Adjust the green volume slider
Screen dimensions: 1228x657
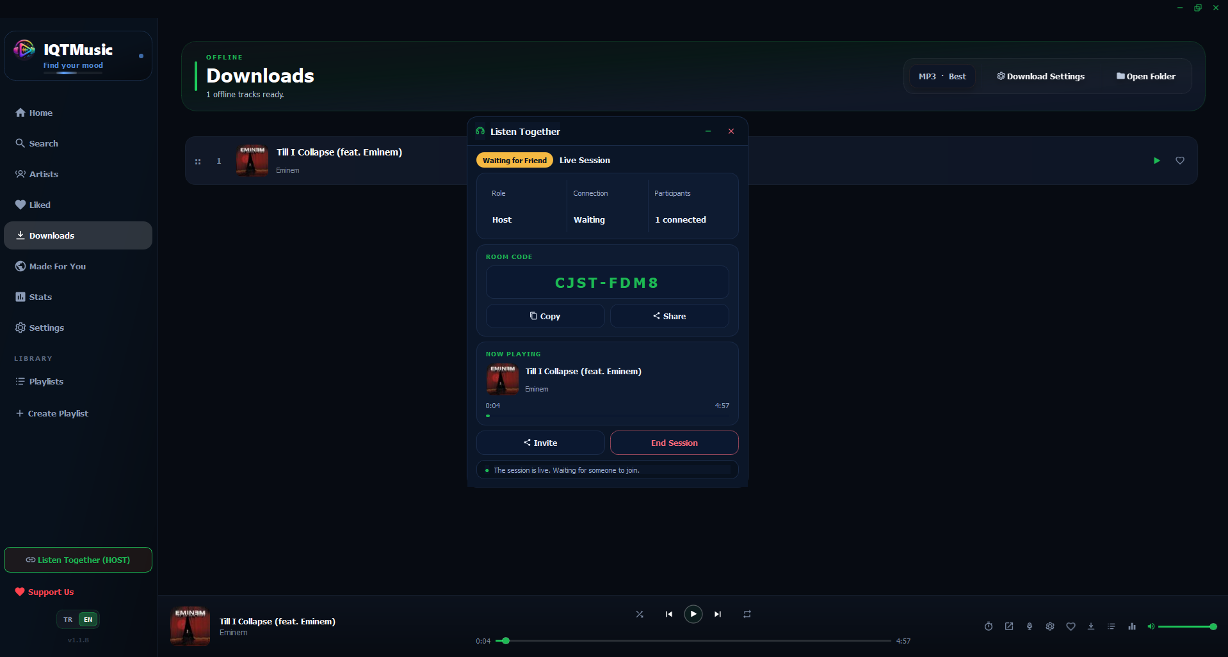click(1184, 626)
